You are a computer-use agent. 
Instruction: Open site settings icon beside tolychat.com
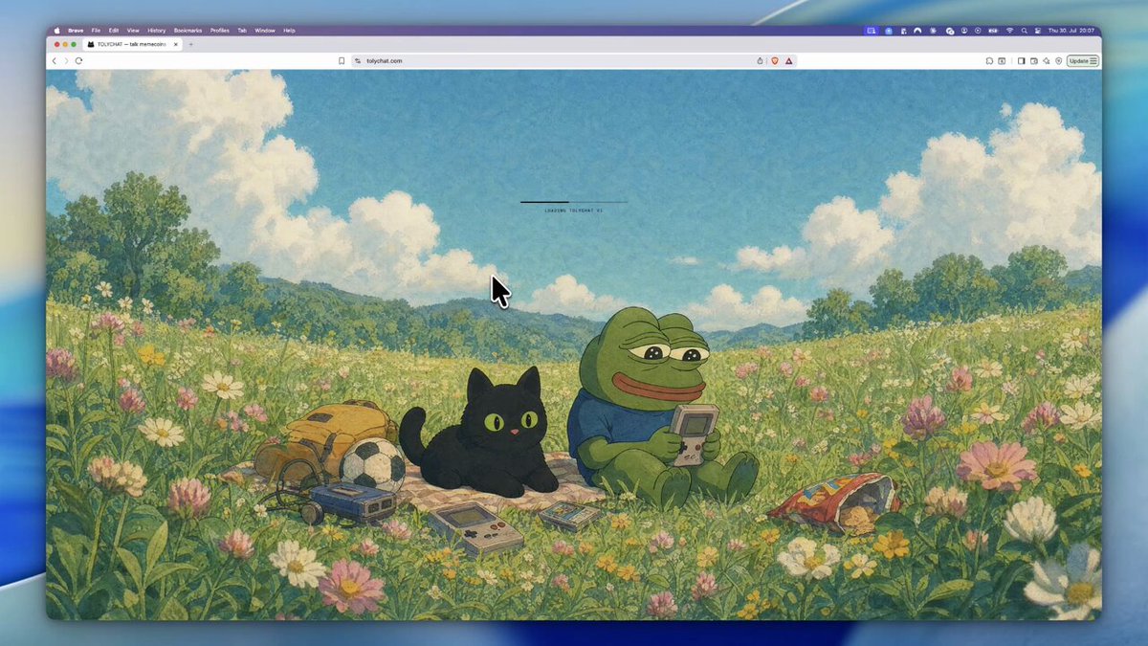tap(358, 60)
